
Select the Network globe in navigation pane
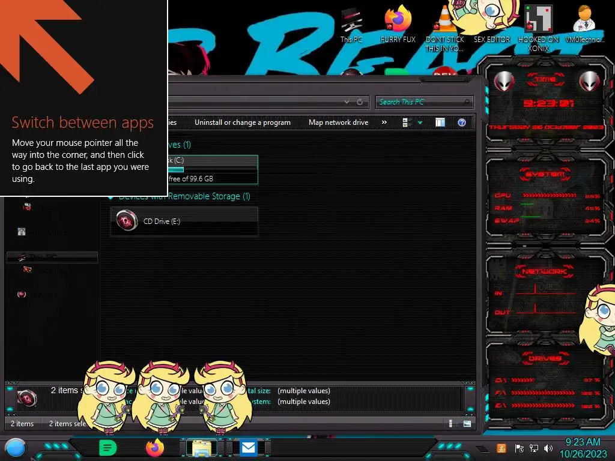coord(22,294)
